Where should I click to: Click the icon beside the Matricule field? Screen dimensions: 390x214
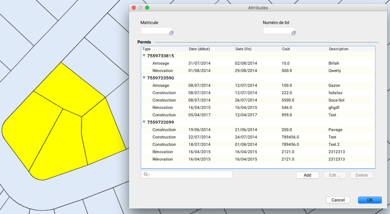pyautogui.click(x=171, y=33)
